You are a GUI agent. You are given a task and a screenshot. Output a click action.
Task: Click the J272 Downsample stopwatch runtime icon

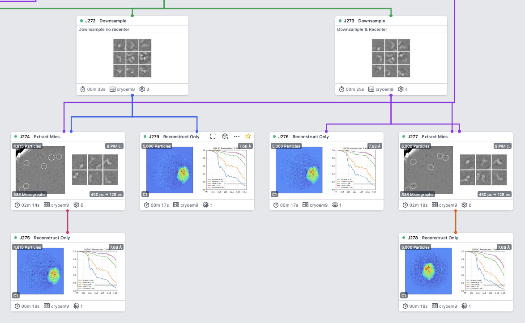coord(83,89)
